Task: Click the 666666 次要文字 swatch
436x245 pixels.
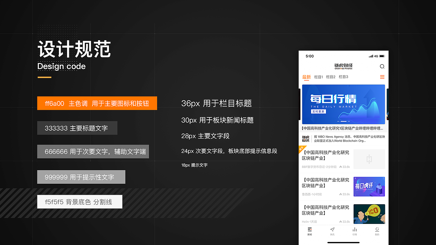Action: pos(93,151)
